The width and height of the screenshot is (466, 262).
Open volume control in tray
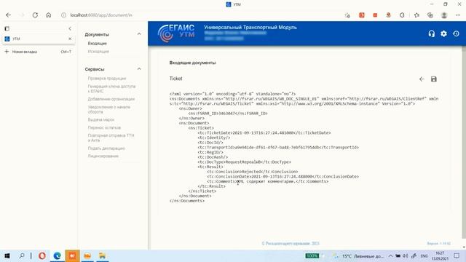(x=405, y=256)
